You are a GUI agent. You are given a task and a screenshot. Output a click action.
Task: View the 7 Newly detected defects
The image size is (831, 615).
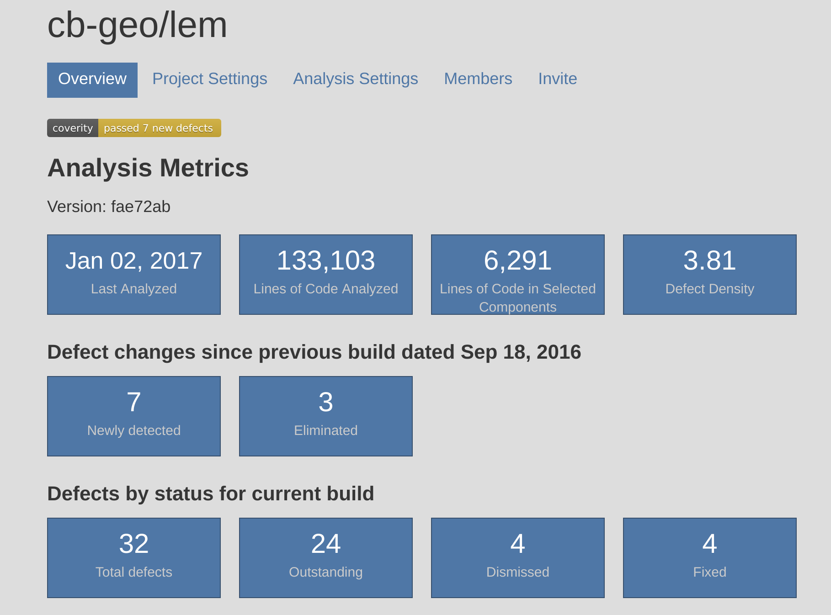click(134, 416)
